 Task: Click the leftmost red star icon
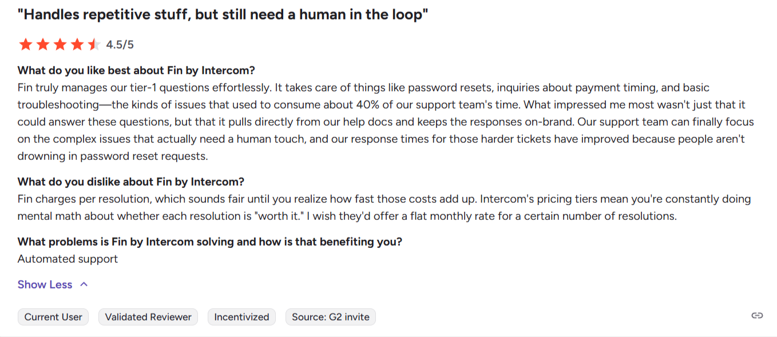(26, 44)
